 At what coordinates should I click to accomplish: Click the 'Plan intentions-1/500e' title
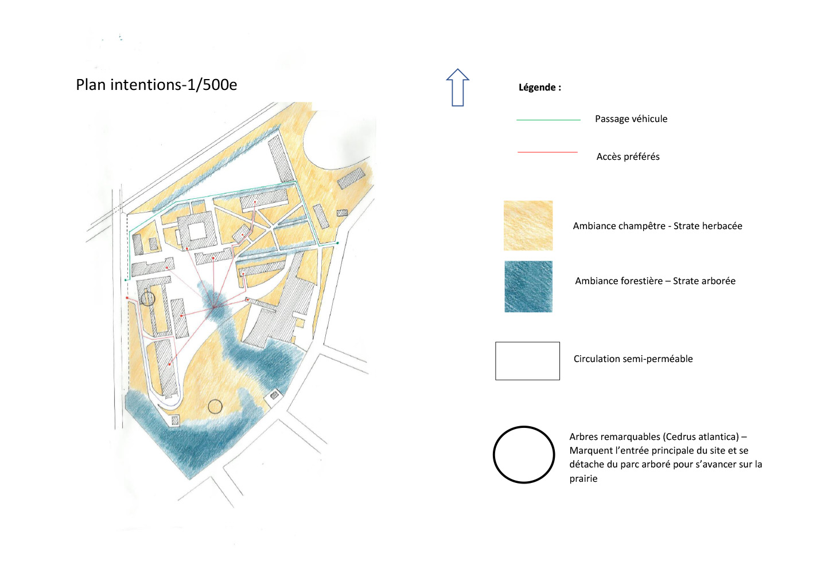coord(157,85)
